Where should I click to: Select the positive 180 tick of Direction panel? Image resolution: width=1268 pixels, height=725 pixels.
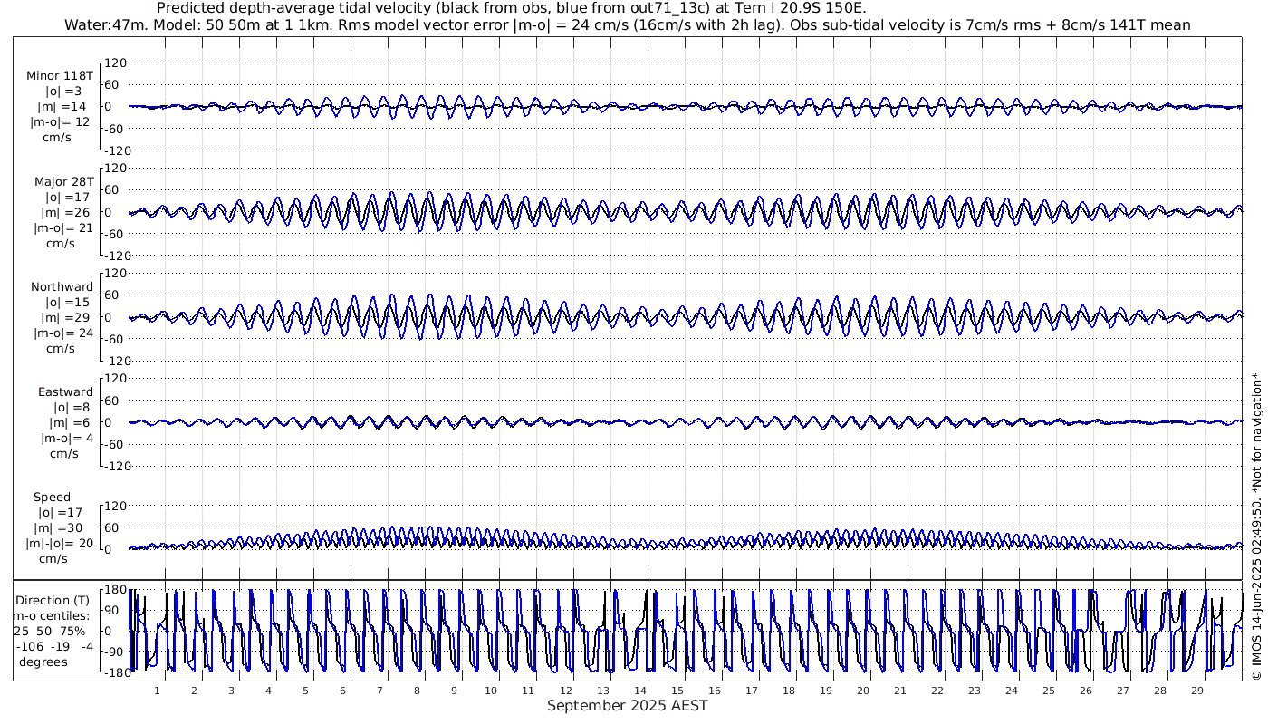click(116, 591)
